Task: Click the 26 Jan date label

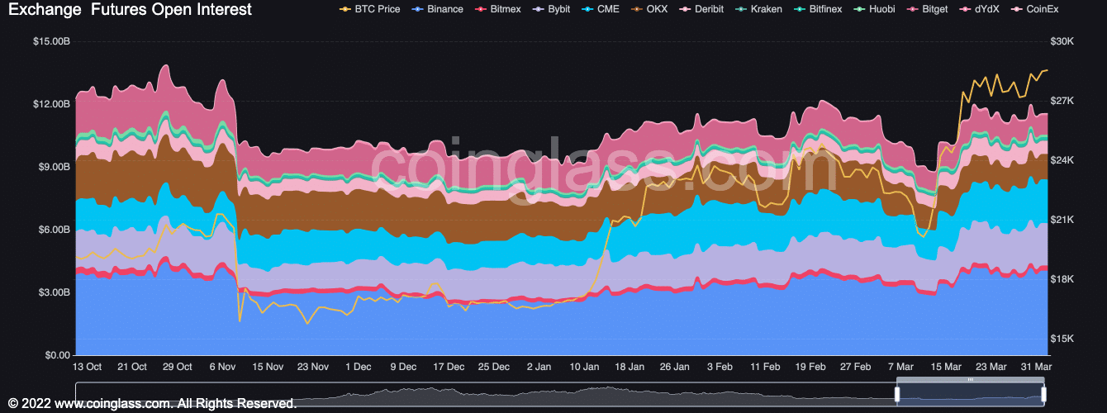Action: pos(676,367)
